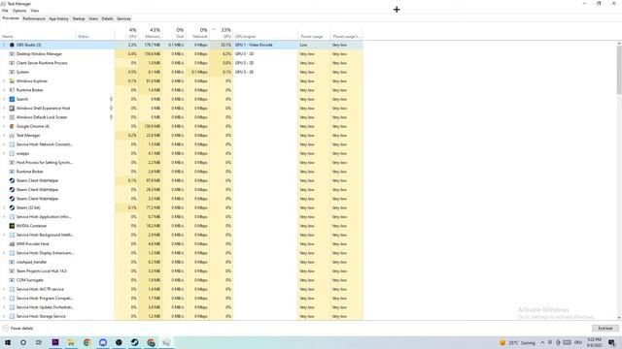This screenshot has height=349, width=622.
Task: Click the OBS Studio process icon
Action: [12, 45]
